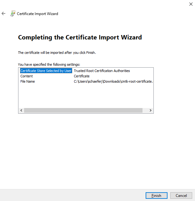The height and width of the screenshot is (201, 195).
Task: Click the cmtk-root-certificate file path value
Action: coord(113,81)
